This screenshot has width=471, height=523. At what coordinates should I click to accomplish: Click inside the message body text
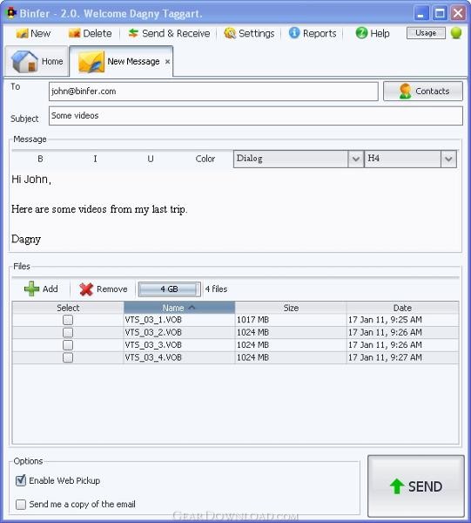[235, 210]
